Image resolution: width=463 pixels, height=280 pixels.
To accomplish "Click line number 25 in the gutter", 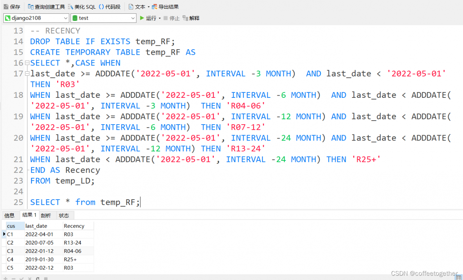I will click(x=18, y=202).
